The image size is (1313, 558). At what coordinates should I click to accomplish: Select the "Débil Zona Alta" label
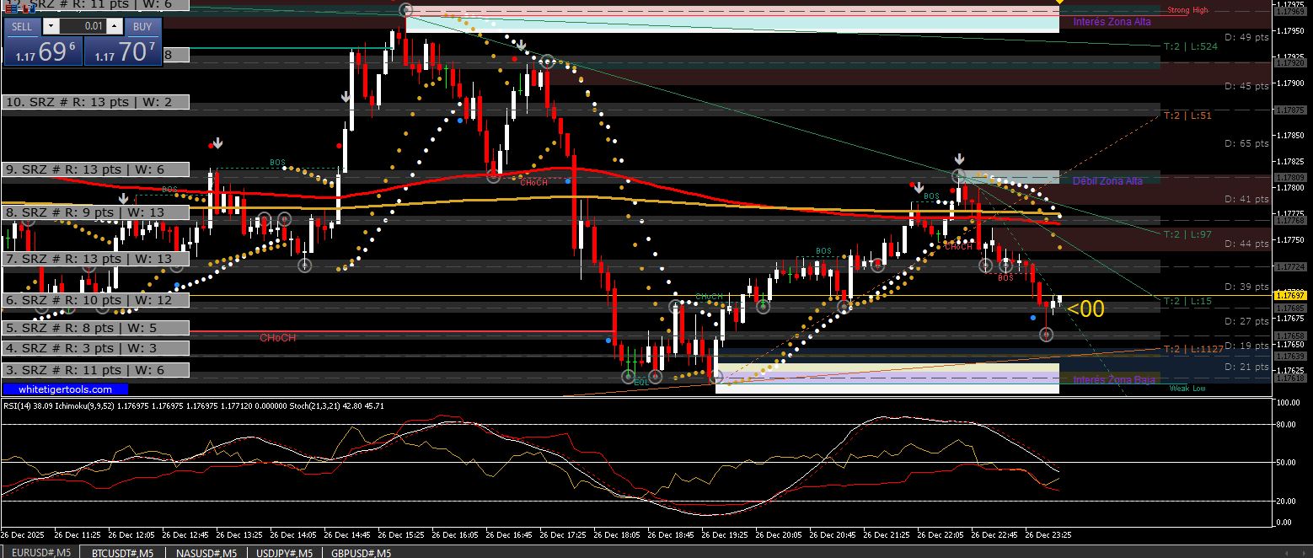click(x=1108, y=181)
